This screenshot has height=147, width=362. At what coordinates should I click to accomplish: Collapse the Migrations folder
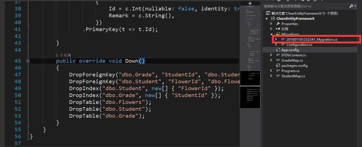pos(271,34)
